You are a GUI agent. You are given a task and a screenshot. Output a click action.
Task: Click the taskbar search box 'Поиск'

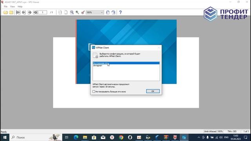click(x=36, y=137)
